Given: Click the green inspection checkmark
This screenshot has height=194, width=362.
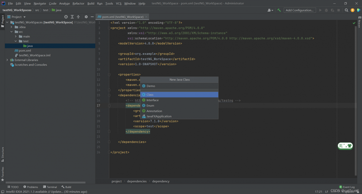Looking at the screenshot, I should coord(354,23).
